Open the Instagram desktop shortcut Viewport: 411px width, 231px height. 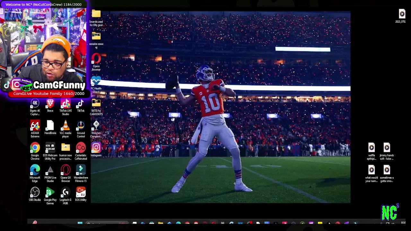[x=96, y=150]
